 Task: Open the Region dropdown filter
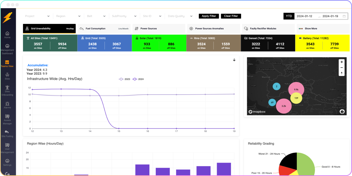(68, 16)
